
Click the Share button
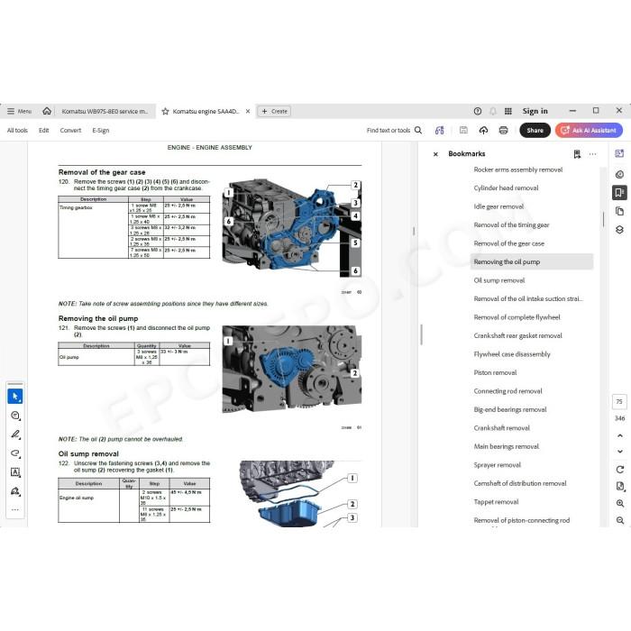pyautogui.click(x=535, y=131)
